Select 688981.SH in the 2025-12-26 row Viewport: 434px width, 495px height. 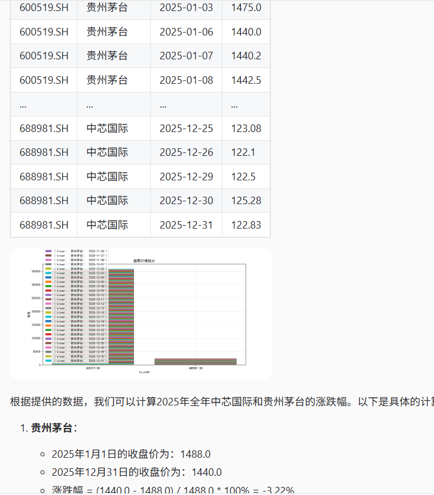[44, 152]
